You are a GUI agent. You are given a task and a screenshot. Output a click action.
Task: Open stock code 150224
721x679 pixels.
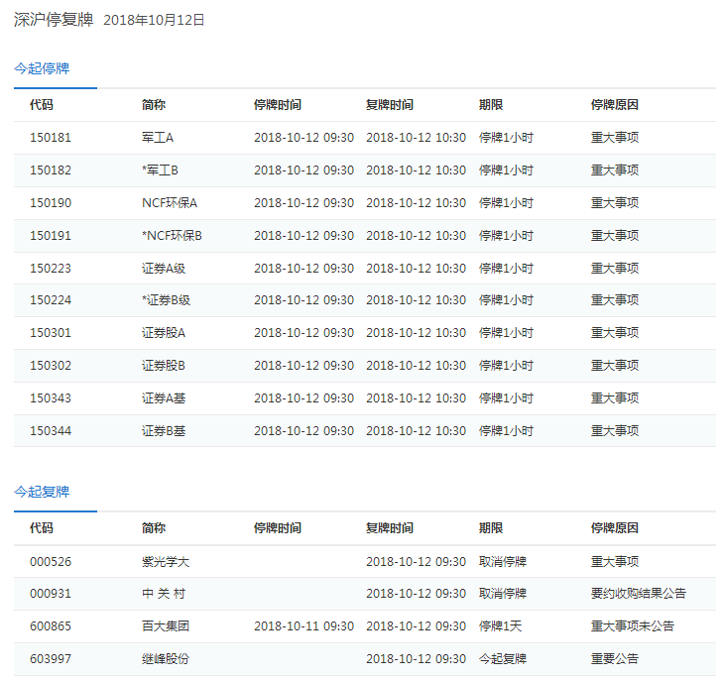tap(51, 300)
